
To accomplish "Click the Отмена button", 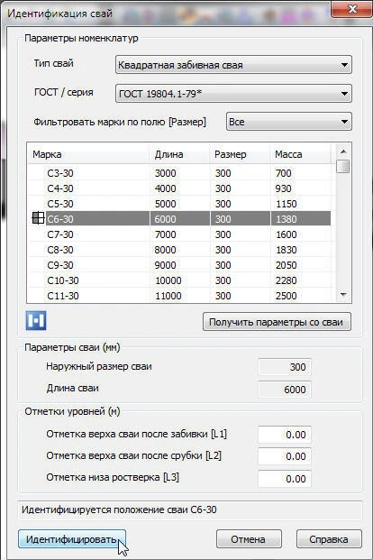I will pyautogui.click(x=249, y=539).
